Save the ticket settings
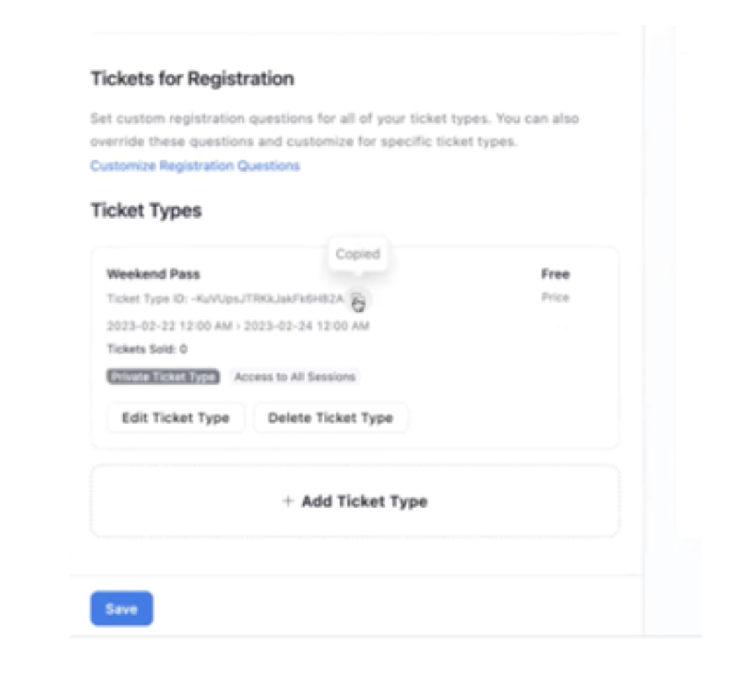The image size is (744, 685). pos(122,609)
